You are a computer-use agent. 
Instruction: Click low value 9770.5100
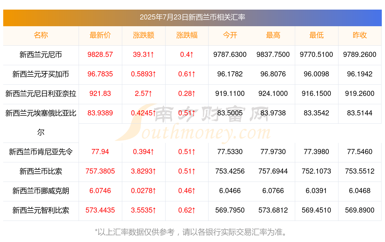[316, 55]
